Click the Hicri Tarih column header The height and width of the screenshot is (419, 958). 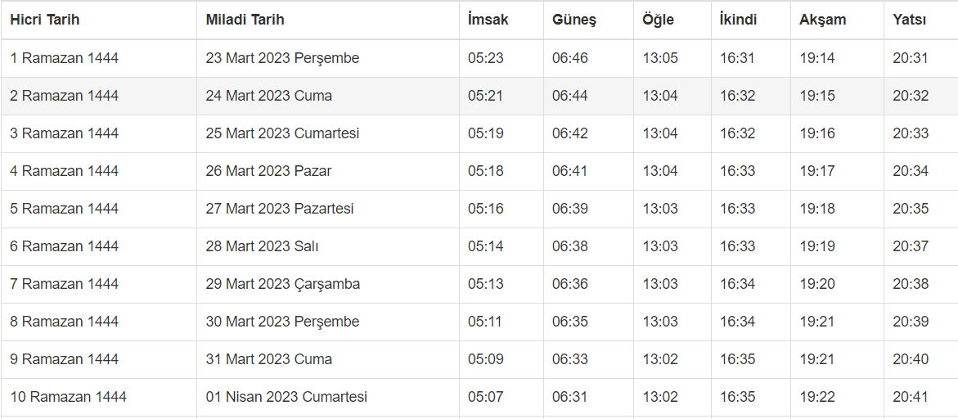click(x=45, y=20)
